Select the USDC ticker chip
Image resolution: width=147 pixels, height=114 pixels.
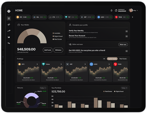[x=104, y=17]
